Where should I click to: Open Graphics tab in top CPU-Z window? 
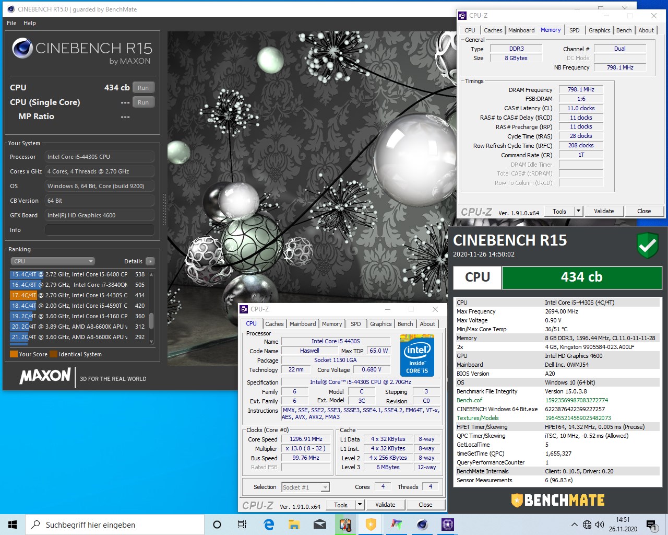click(599, 30)
